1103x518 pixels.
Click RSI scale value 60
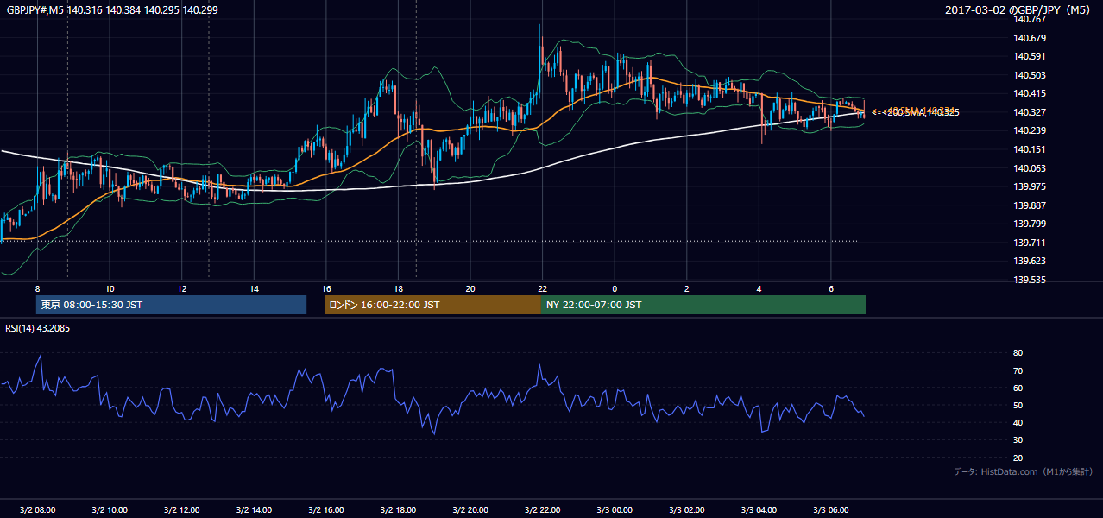[x=1018, y=388]
